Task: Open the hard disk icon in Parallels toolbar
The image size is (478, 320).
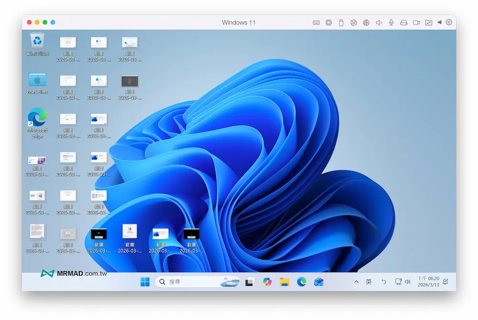Action: click(402, 22)
